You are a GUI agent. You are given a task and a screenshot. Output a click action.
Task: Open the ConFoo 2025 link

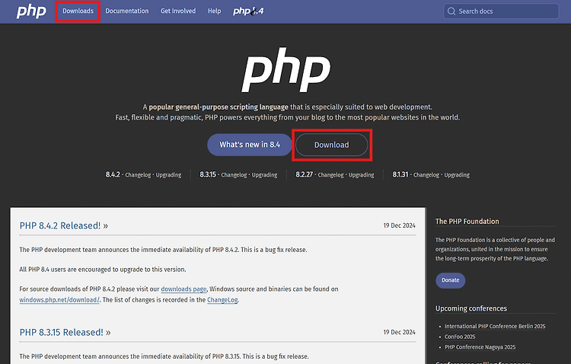[x=460, y=337]
